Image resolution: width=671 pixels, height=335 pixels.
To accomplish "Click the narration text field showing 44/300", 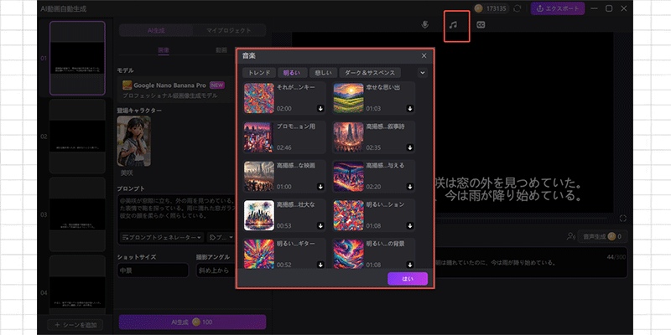I will [531, 262].
